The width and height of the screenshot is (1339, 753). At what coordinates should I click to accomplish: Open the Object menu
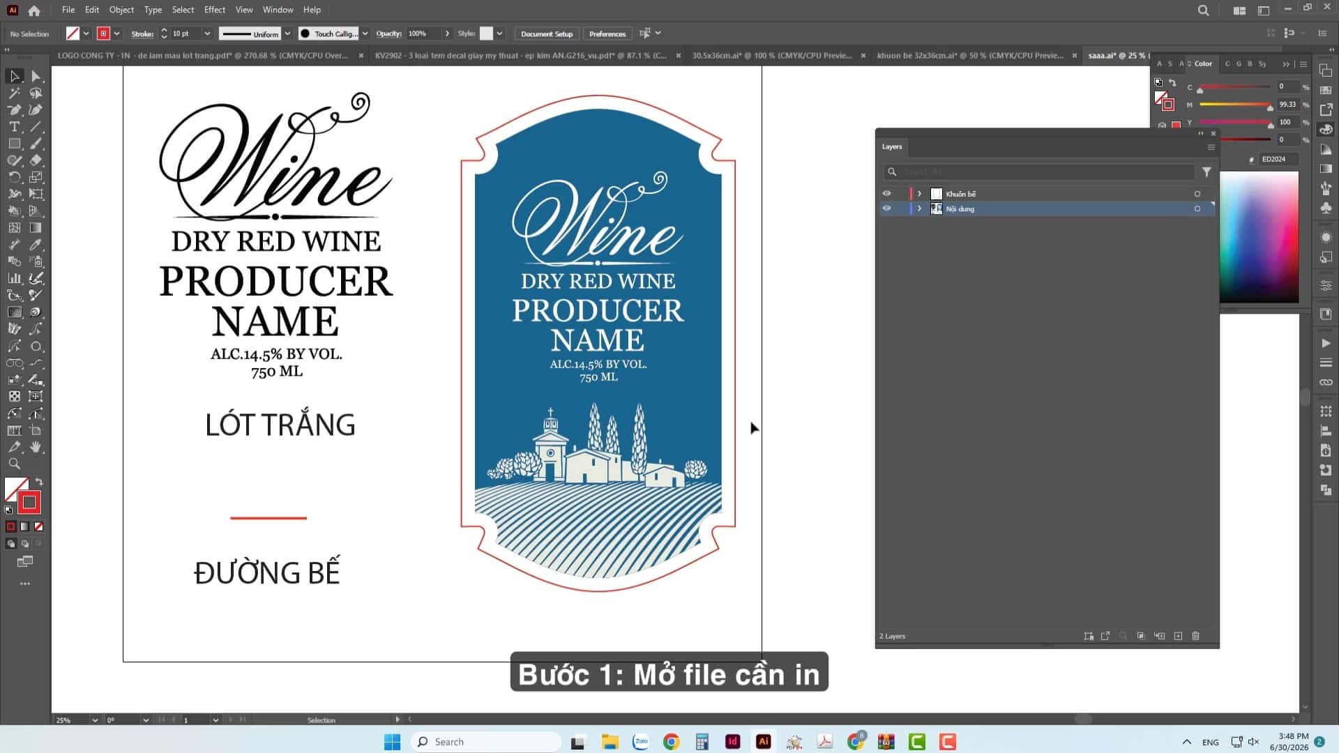click(121, 10)
